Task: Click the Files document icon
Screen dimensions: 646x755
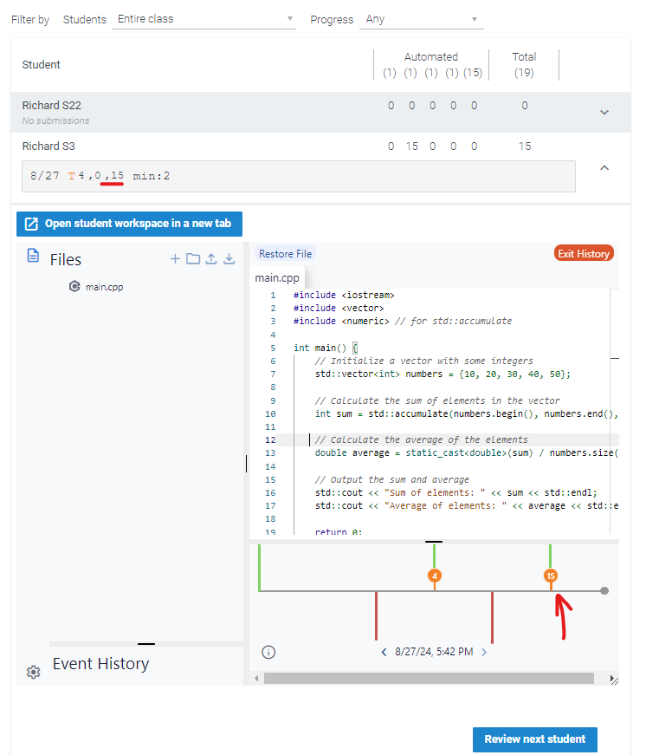Action: (33, 256)
